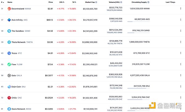Open the three-dot menu for Enjin Coin
Viewport: 185px width, 112px height.
(x=181, y=87)
